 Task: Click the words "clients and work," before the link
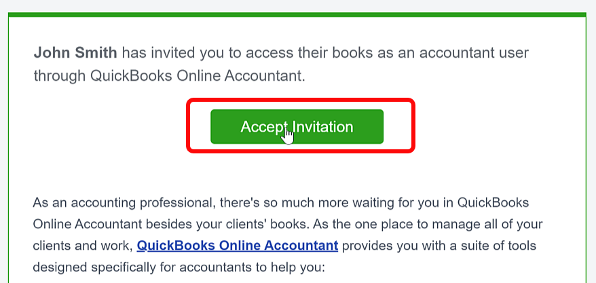coord(83,246)
